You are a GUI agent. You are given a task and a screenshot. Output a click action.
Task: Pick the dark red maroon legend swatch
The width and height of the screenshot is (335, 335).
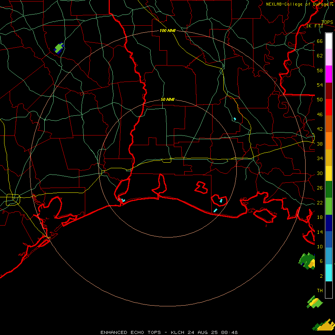pos(329,91)
